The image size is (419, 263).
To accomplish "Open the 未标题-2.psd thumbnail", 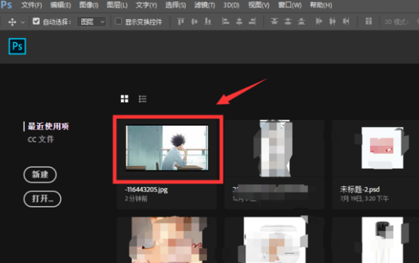I will (x=382, y=148).
